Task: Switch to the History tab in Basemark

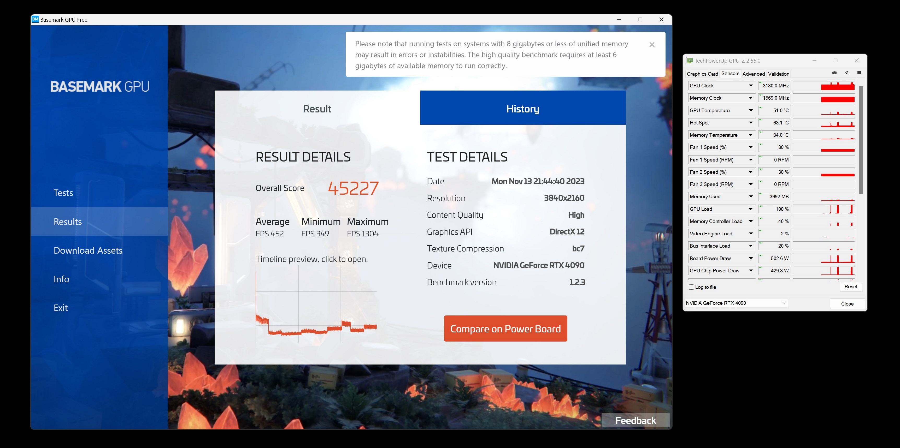Action: pos(523,108)
